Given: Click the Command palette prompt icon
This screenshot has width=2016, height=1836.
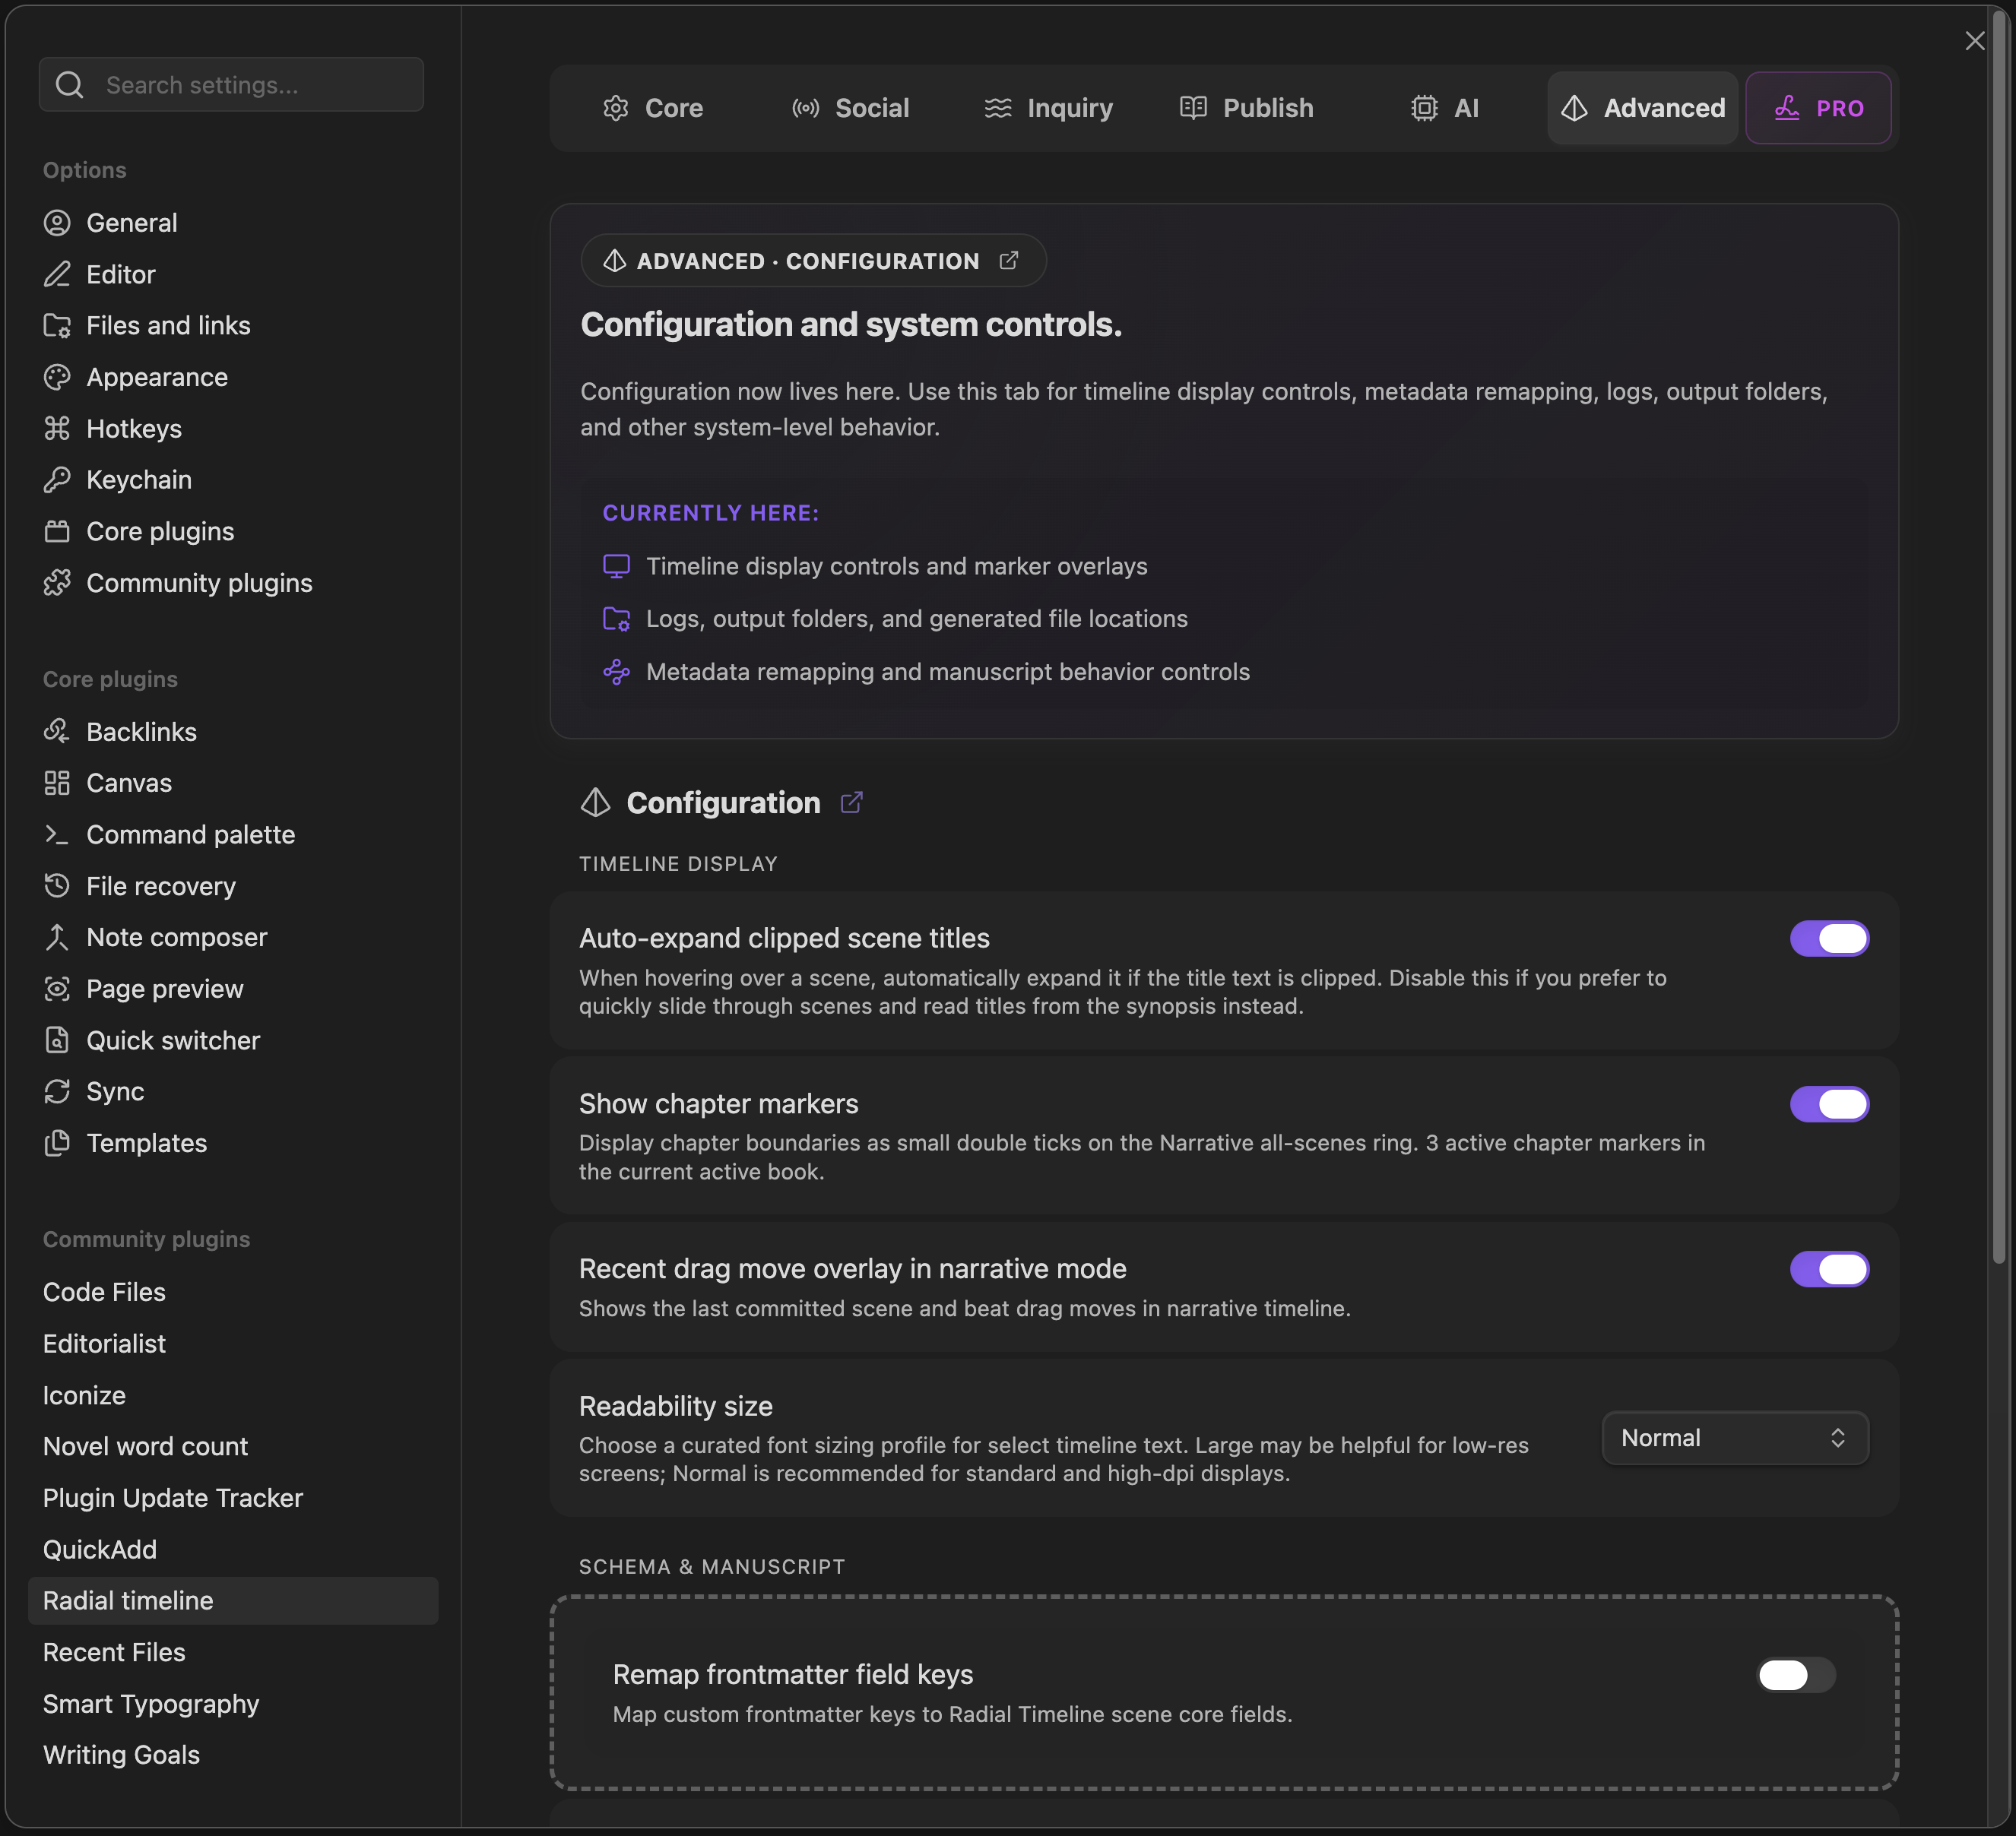Looking at the screenshot, I should coord(57,834).
